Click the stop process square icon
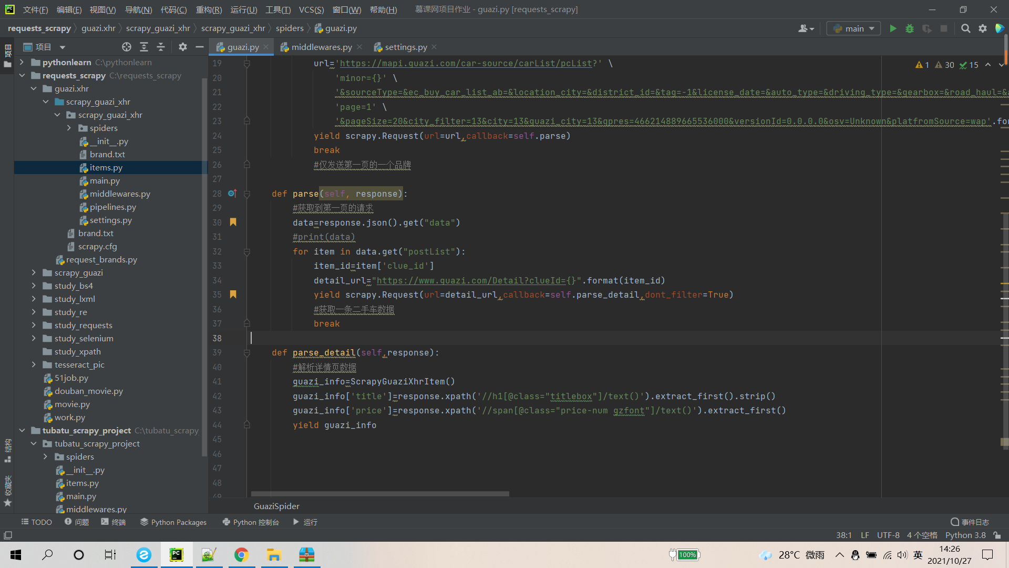Viewport: 1009px width, 568px height. tap(944, 28)
